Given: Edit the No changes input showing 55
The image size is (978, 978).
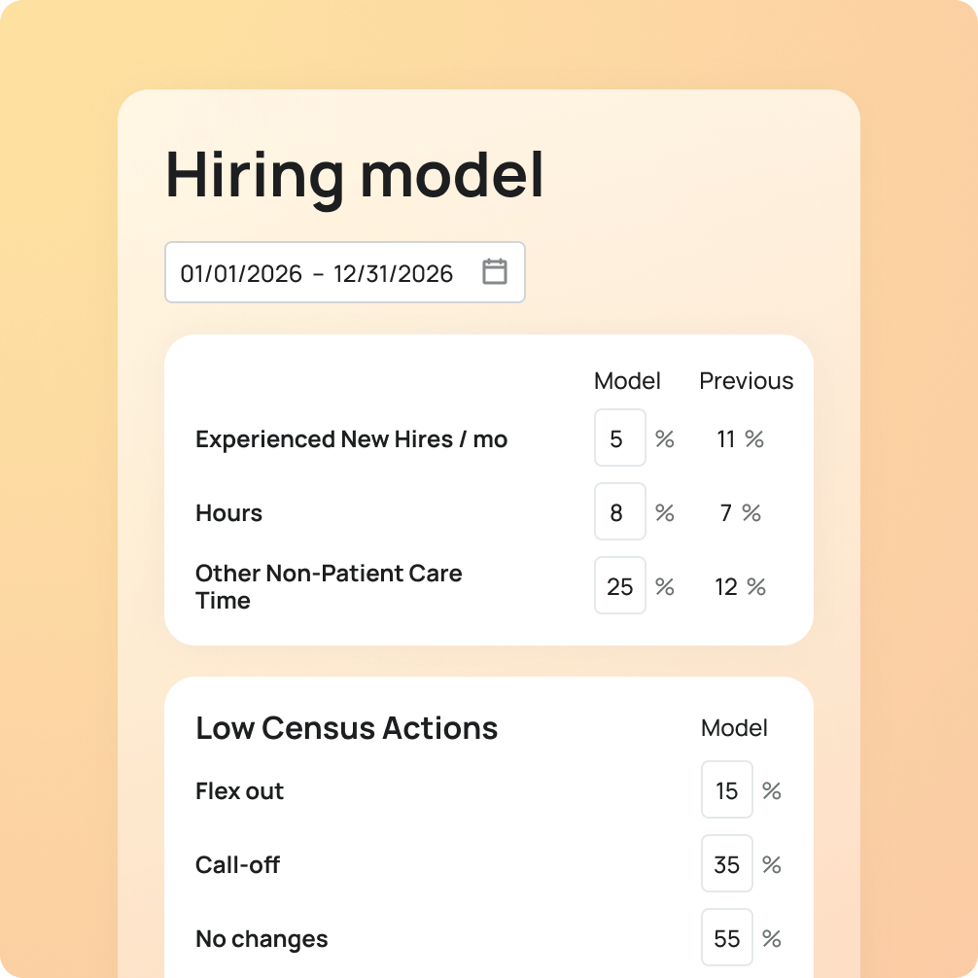Looking at the screenshot, I should click(726, 937).
